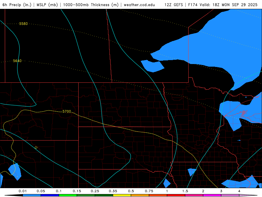This screenshot has width=262, height=197.
Task: Select the yellow 0.35 legend swatch
Action: (122, 195)
